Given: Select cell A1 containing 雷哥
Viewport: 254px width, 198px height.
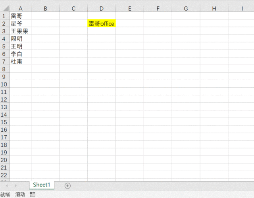Looking at the screenshot, I should point(20,16).
